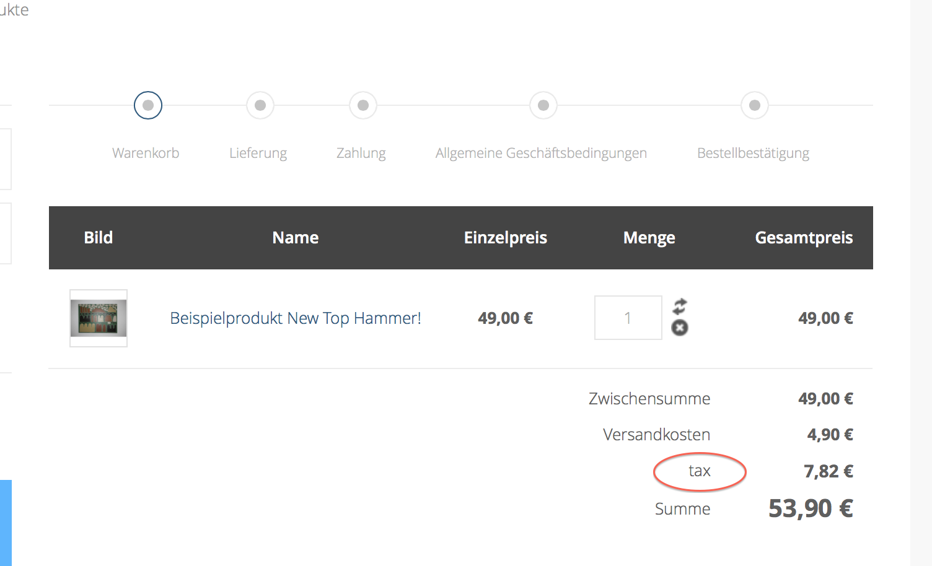
Task: Click the circled tax label
Action: coord(700,471)
